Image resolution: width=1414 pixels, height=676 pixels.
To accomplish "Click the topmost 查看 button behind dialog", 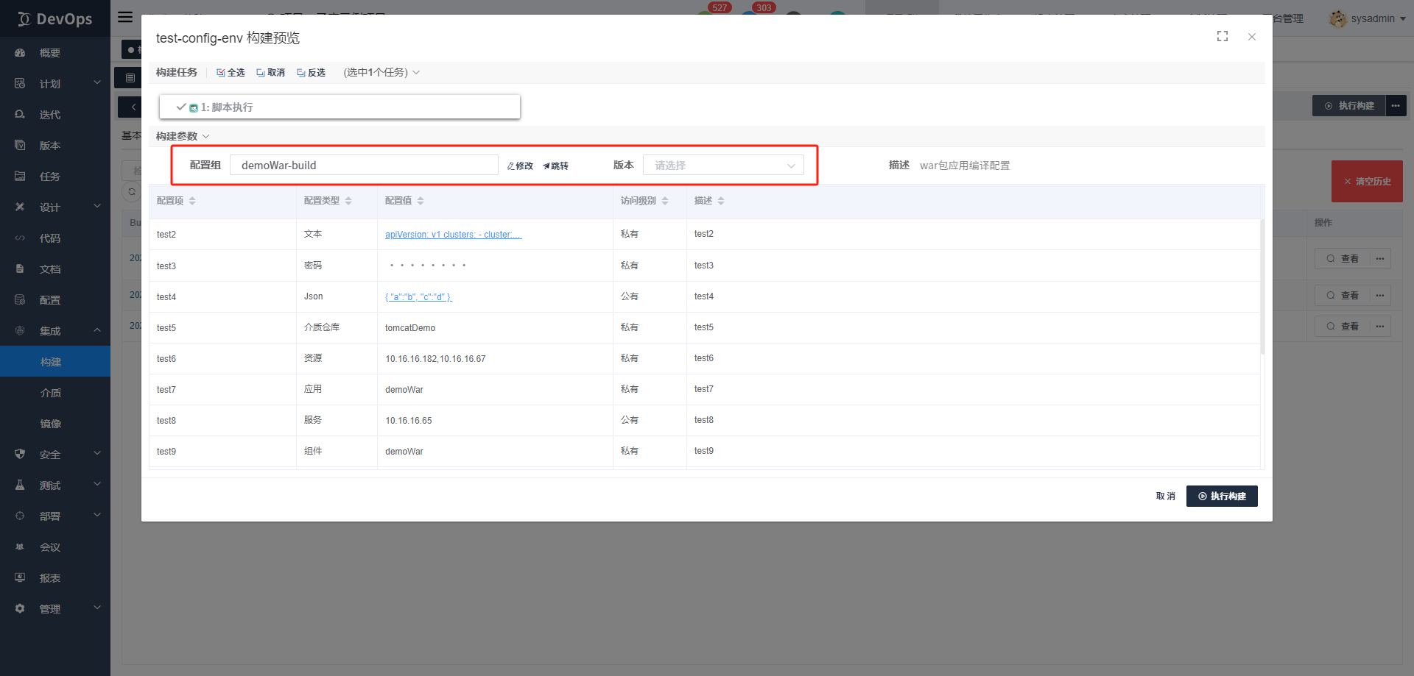I will coord(1343,259).
